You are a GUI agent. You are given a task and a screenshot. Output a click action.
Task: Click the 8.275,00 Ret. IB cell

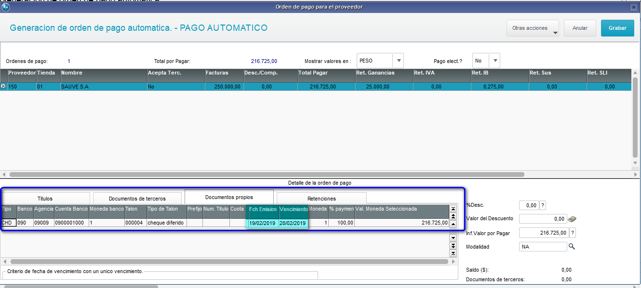[x=500, y=87]
